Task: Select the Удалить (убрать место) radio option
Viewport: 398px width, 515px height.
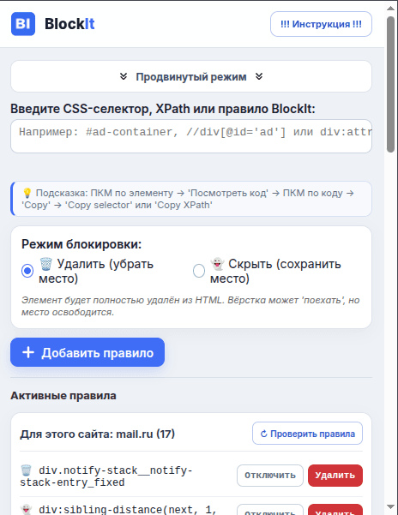Action: [27, 271]
